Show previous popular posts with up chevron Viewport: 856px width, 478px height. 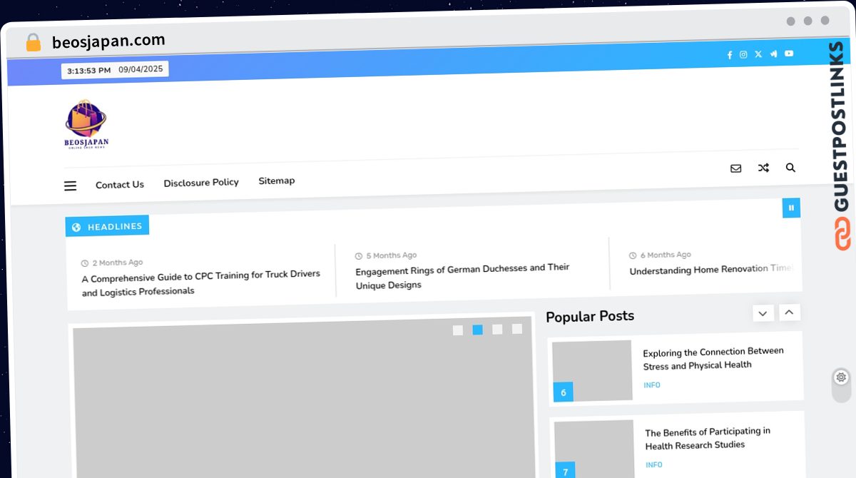pos(790,312)
